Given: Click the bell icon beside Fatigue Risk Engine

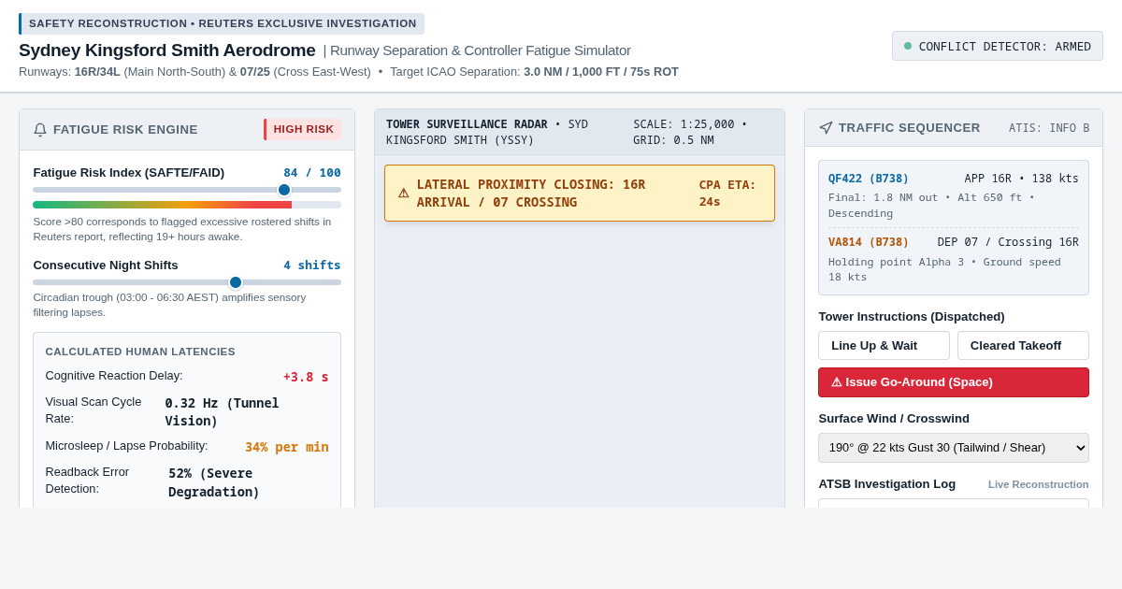Looking at the screenshot, I should tap(40, 130).
